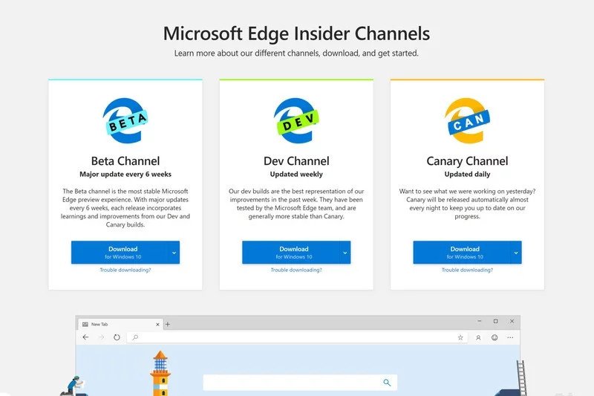
Task: Click 'Updated weekly' text
Action: [x=296, y=175]
